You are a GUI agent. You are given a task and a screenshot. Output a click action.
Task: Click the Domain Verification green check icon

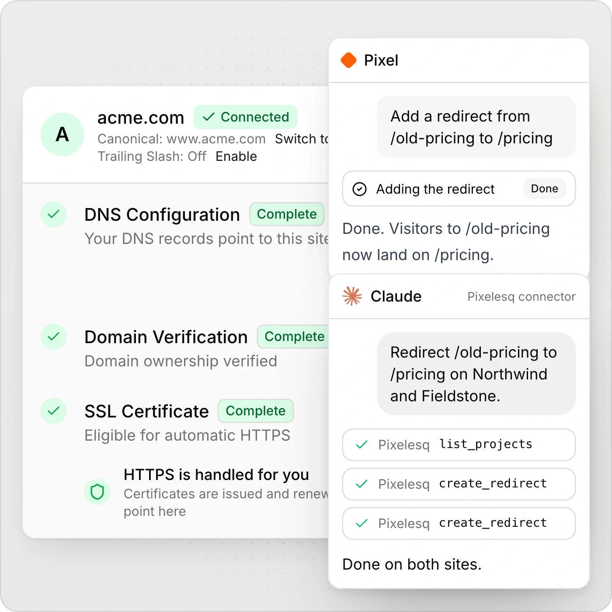[x=53, y=337]
